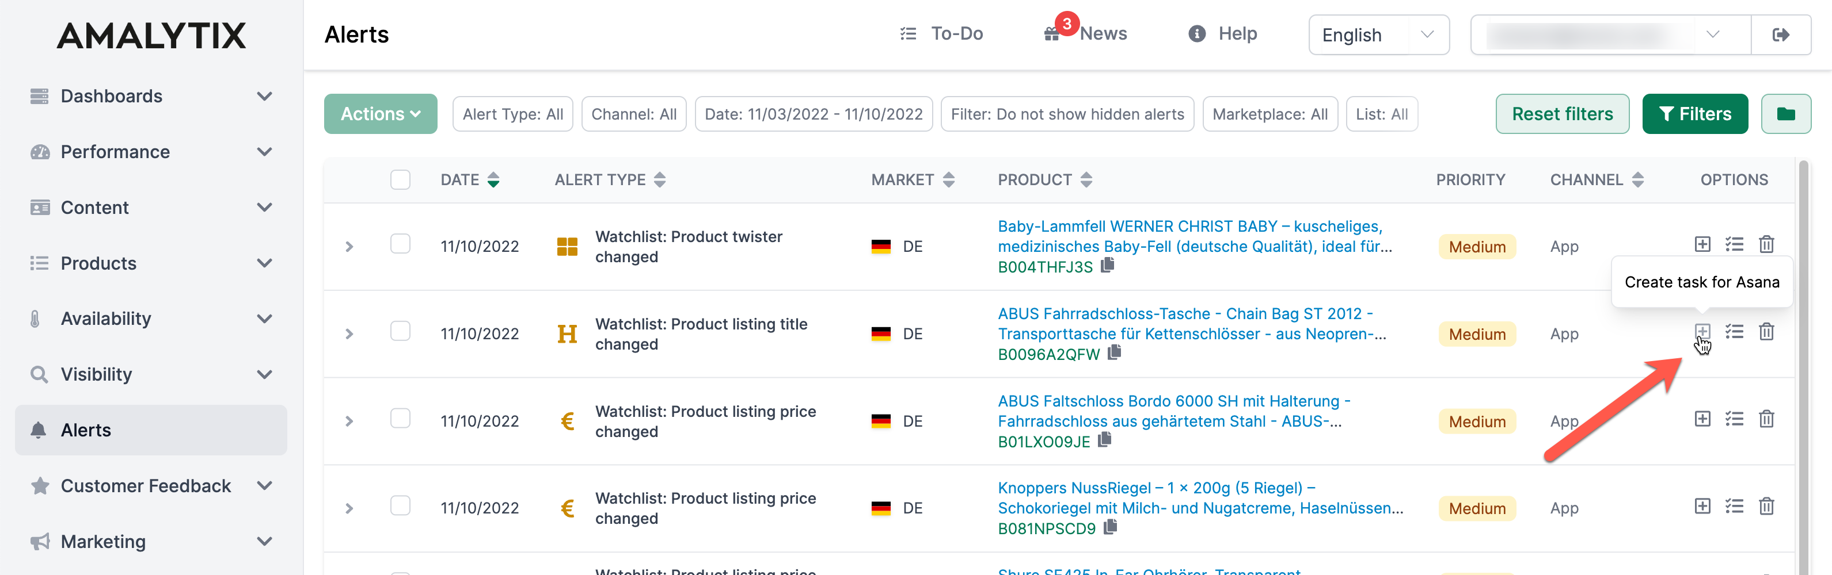
Task: Sort alerts by Date column
Action: (x=493, y=181)
